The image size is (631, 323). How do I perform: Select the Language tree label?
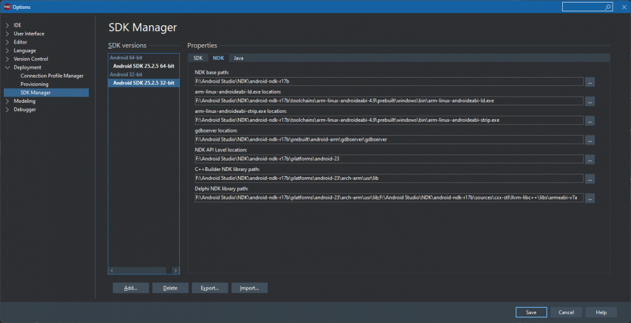click(x=25, y=50)
